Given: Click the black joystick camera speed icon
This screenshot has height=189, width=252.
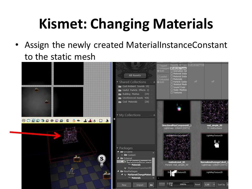Looking at the screenshot, I should coord(85,120).
